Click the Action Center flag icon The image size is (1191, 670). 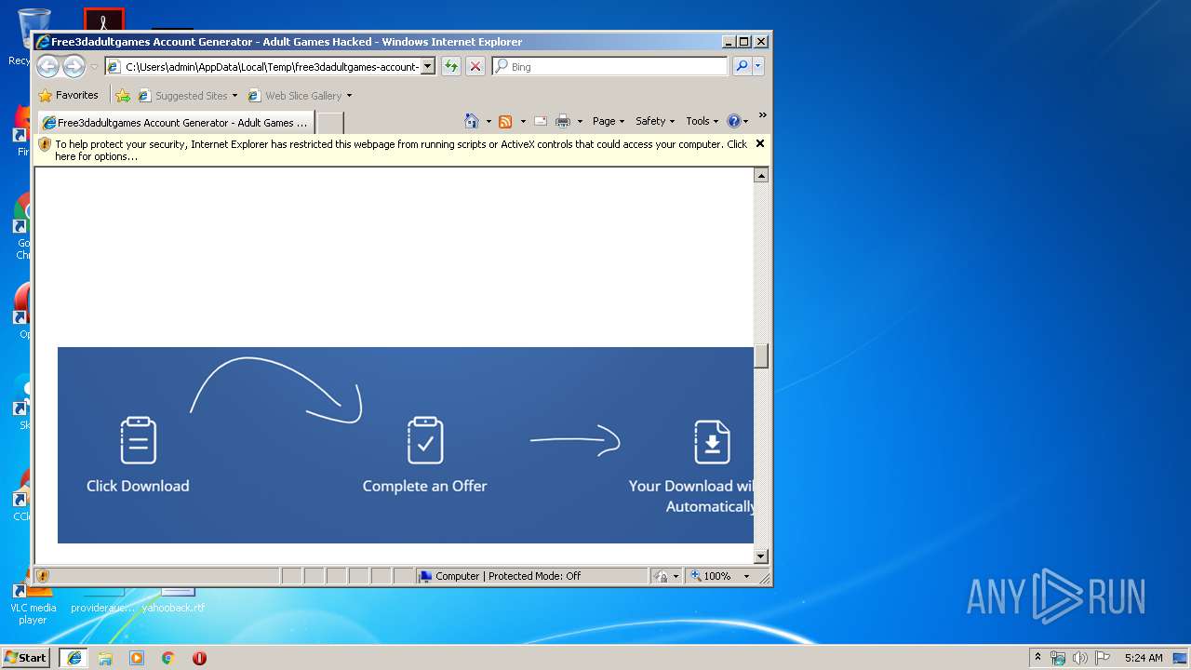[x=1103, y=657]
